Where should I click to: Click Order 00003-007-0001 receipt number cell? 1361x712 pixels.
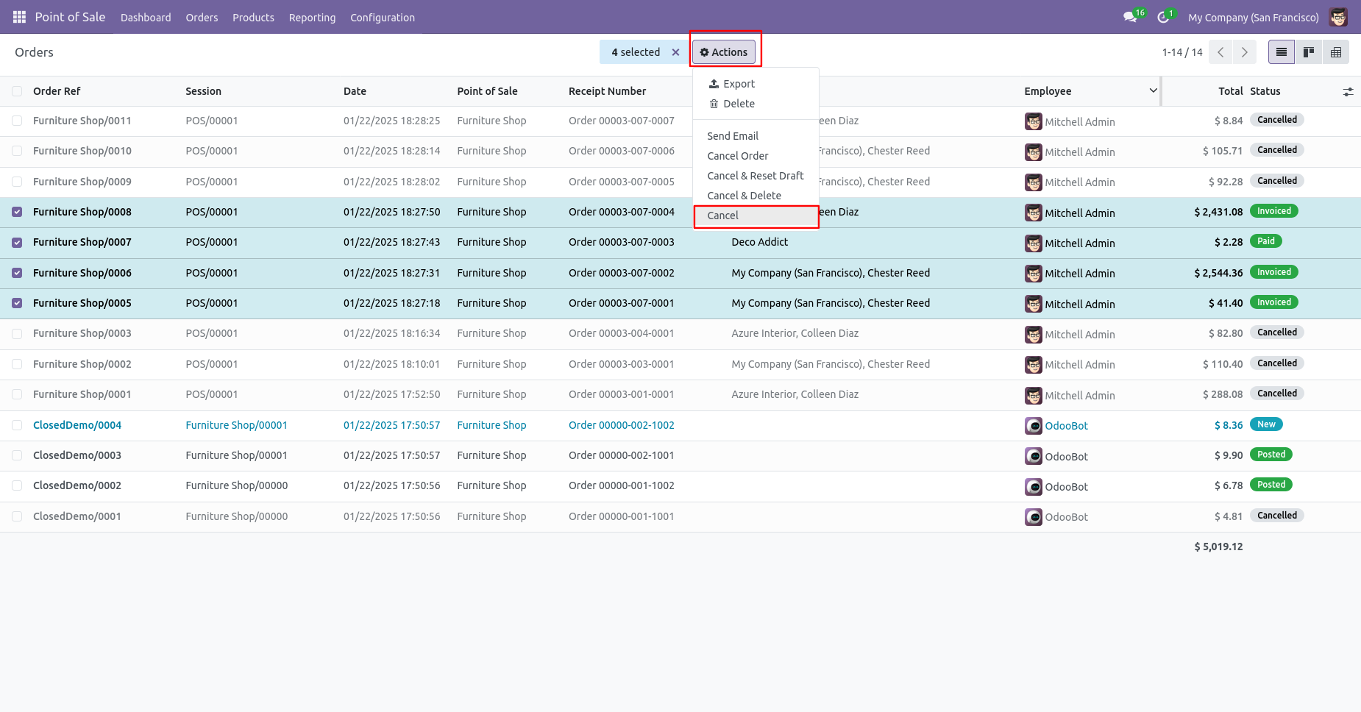coord(621,303)
